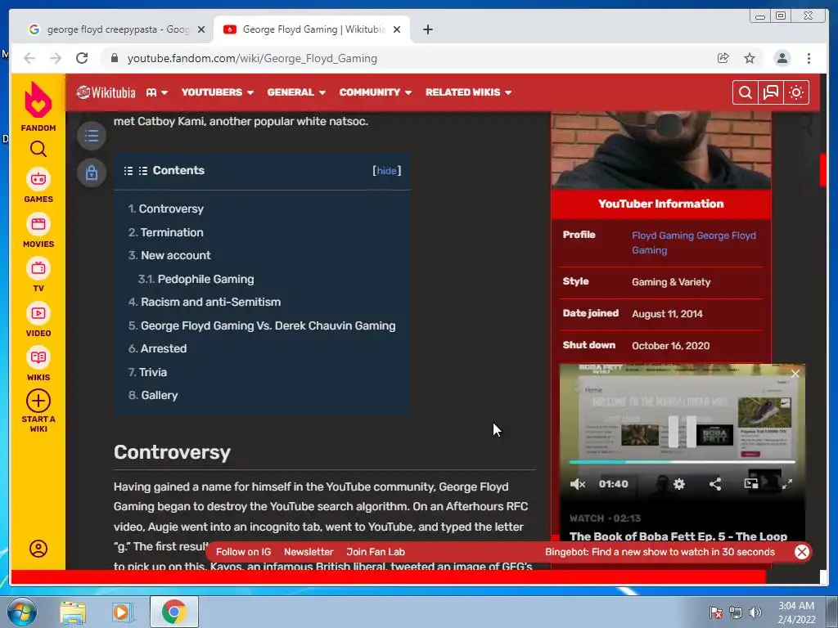Click Follow on IG link

(243, 552)
